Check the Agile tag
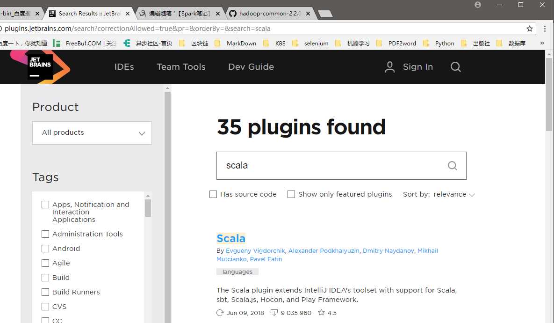554x323 pixels. point(45,263)
